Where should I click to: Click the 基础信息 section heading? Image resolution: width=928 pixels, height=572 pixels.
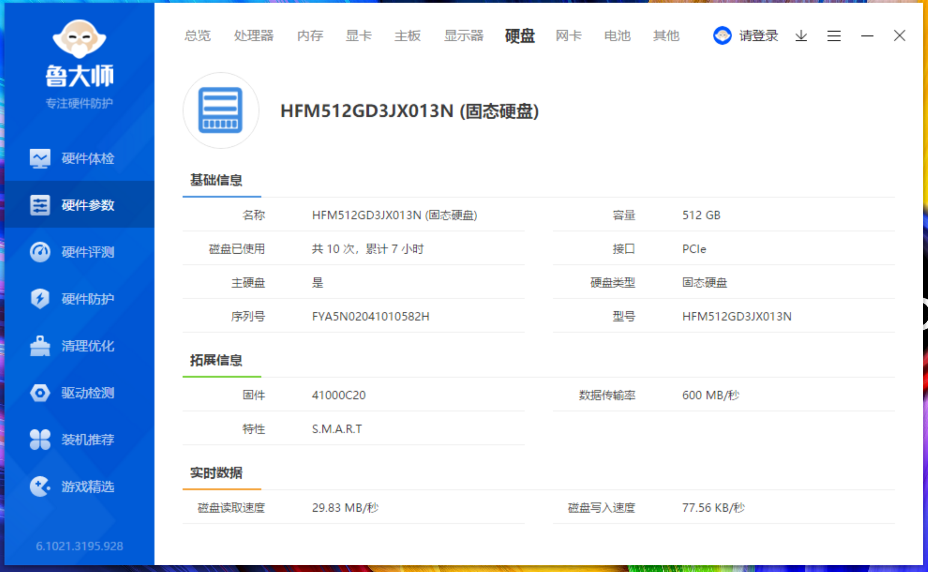[x=216, y=180]
